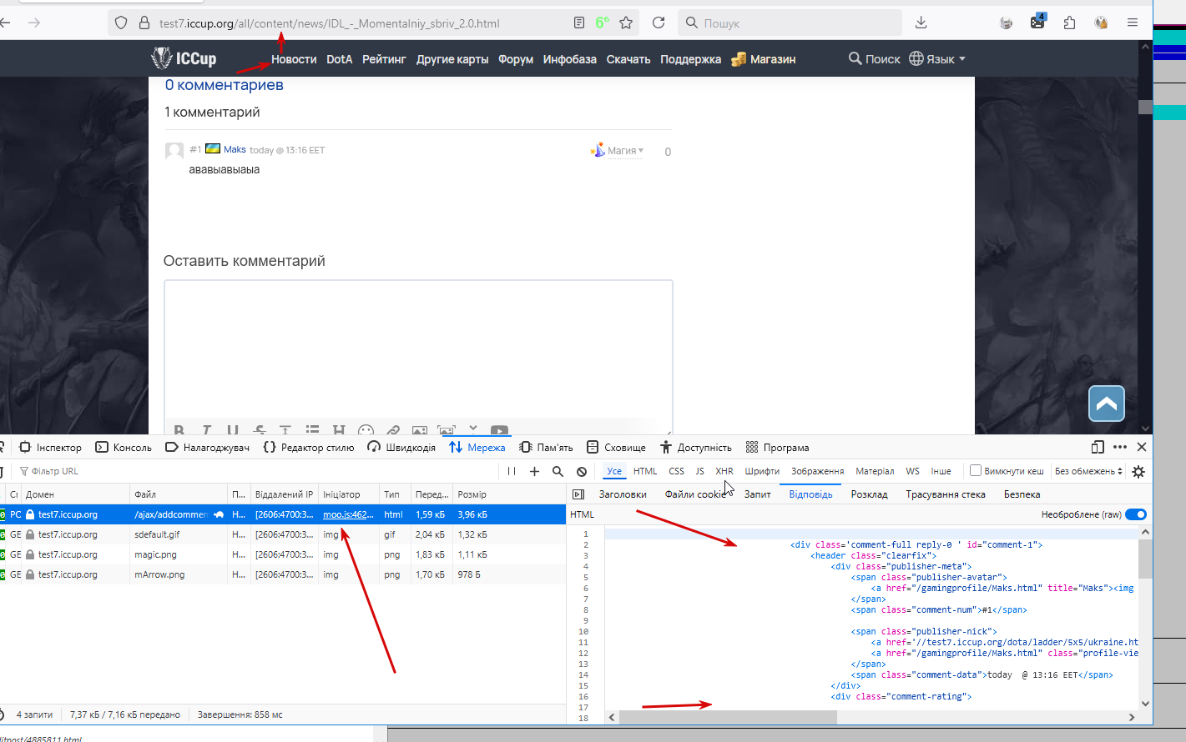Open the site search (Поиск)

point(874,59)
